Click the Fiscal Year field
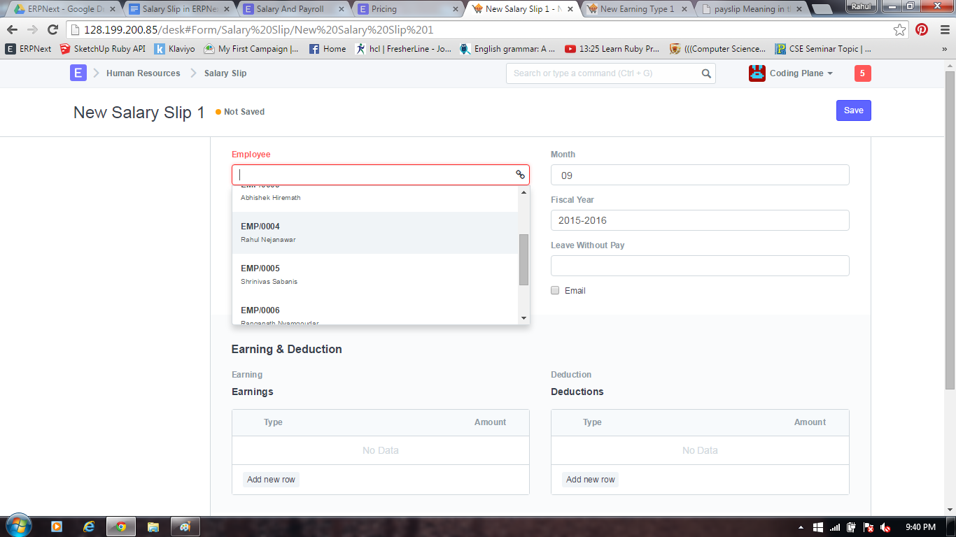956x537 pixels. click(x=700, y=220)
